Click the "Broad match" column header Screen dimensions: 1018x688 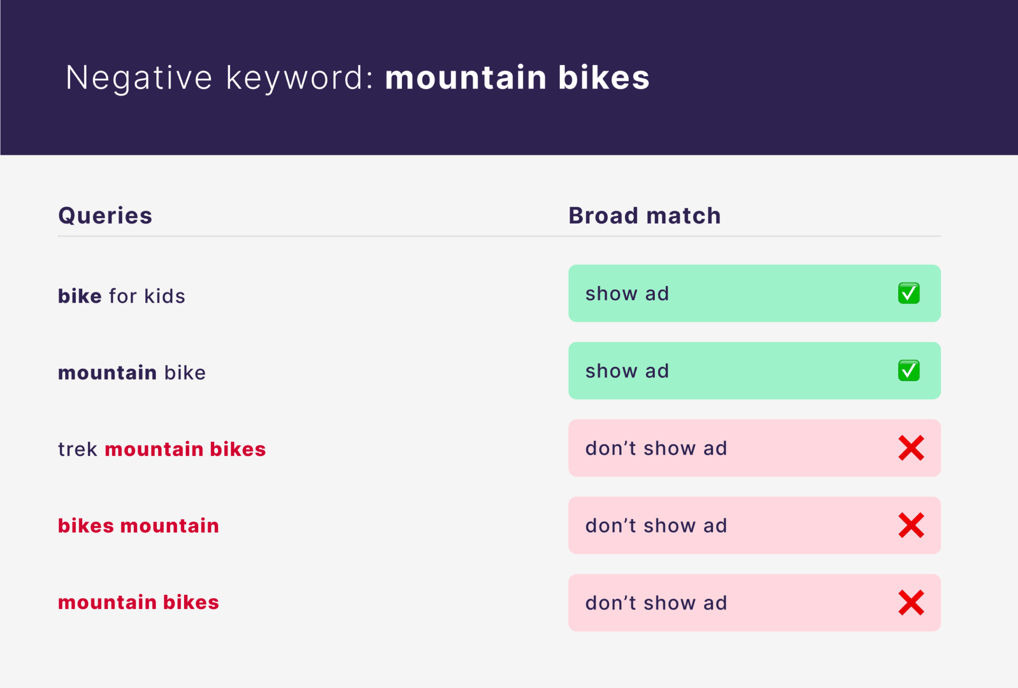coord(644,216)
